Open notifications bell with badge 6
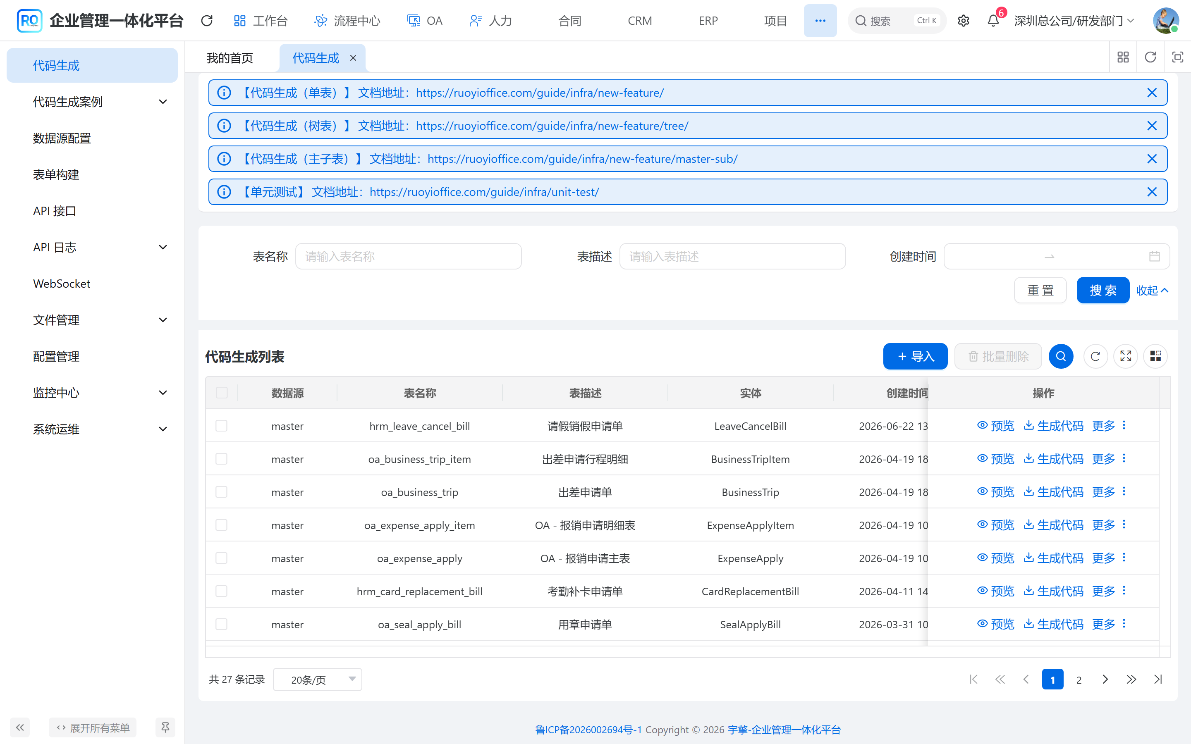This screenshot has width=1191, height=744. [993, 21]
